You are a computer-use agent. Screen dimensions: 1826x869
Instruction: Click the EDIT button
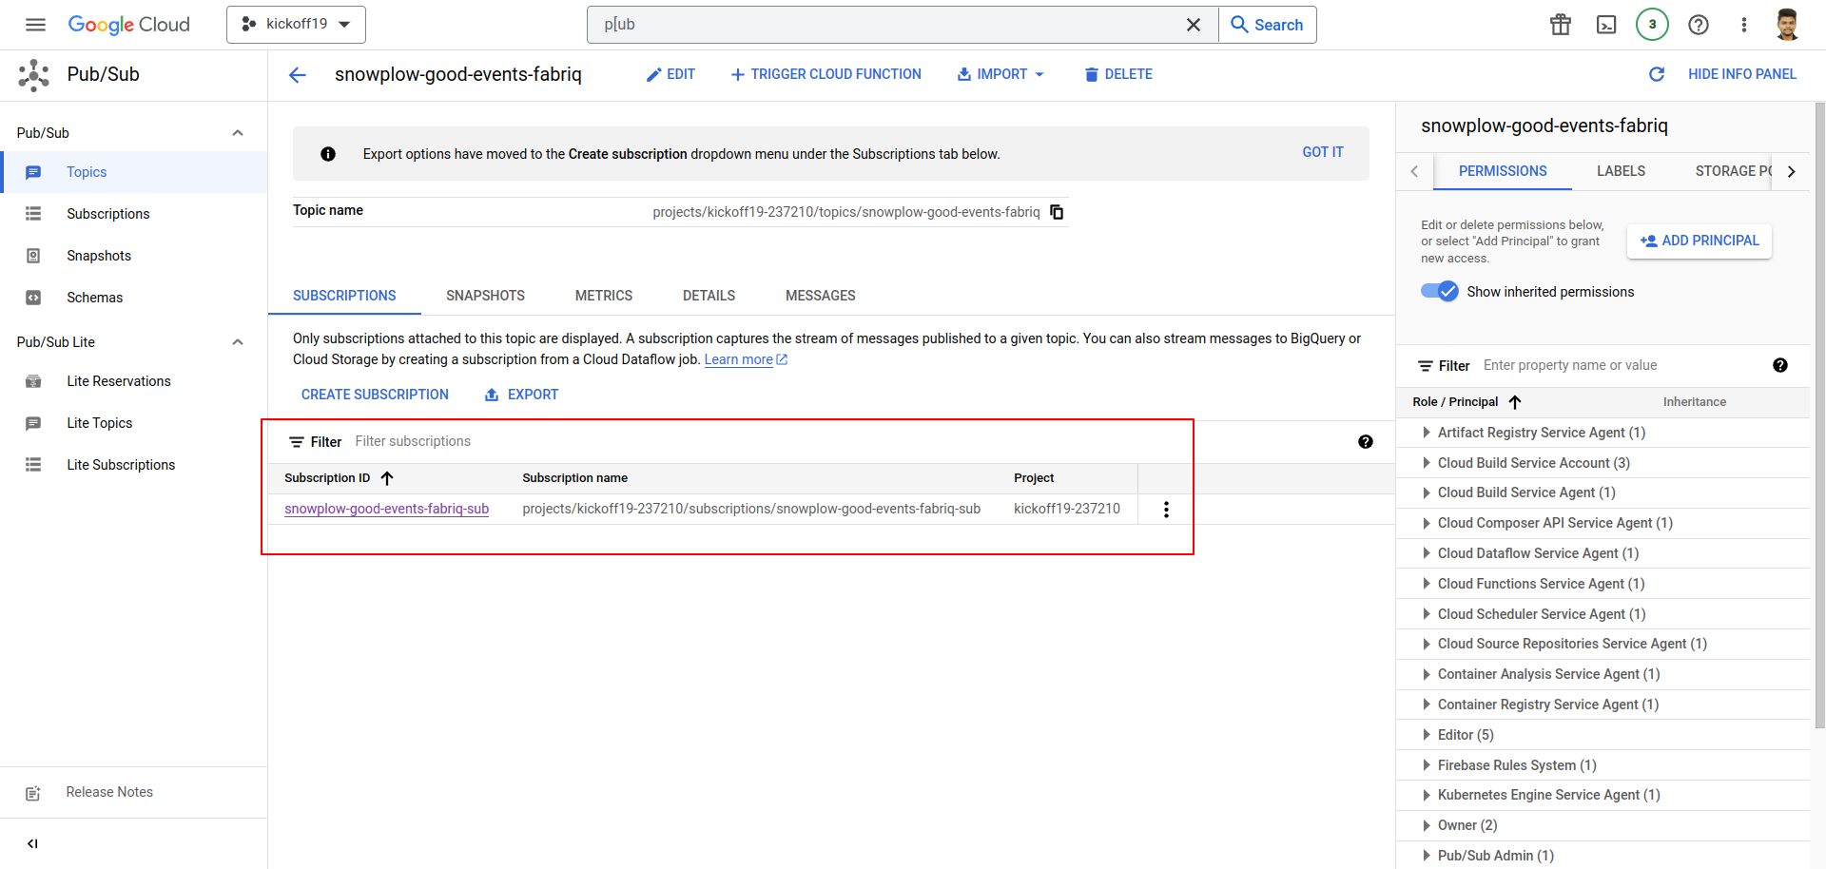point(671,74)
